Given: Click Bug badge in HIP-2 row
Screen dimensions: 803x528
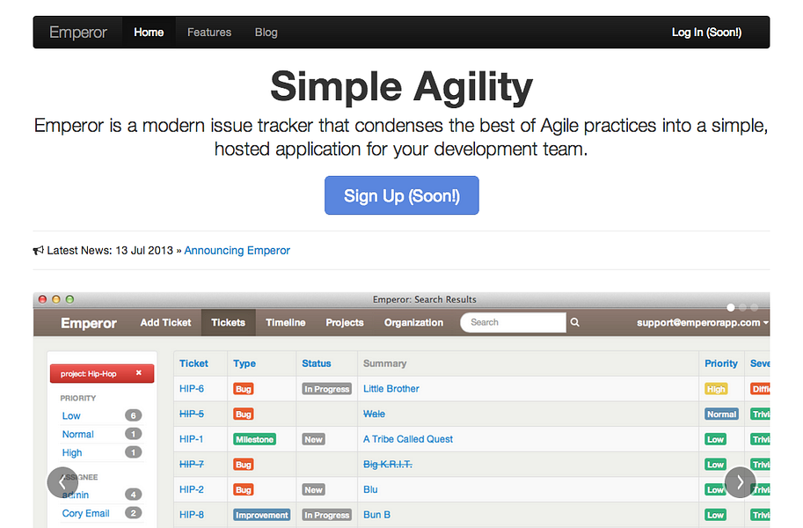Looking at the screenshot, I should tap(244, 490).
